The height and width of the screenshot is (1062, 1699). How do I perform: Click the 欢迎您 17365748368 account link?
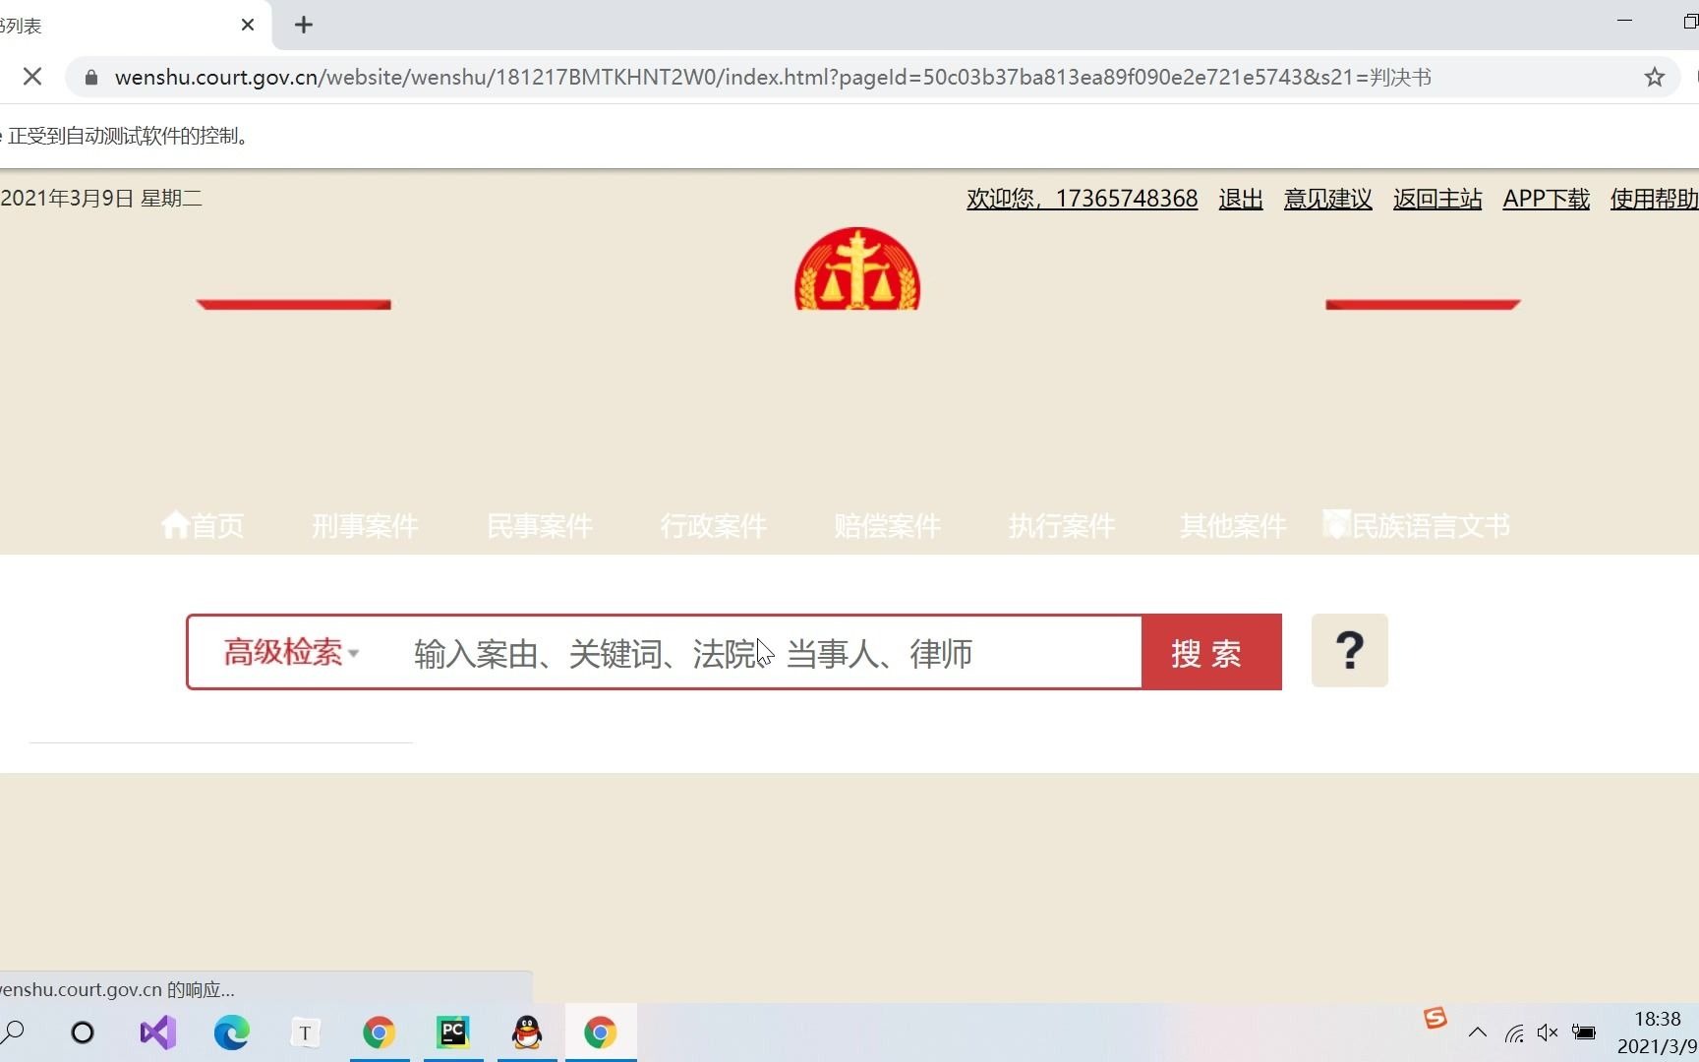click(x=1082, y=199)
